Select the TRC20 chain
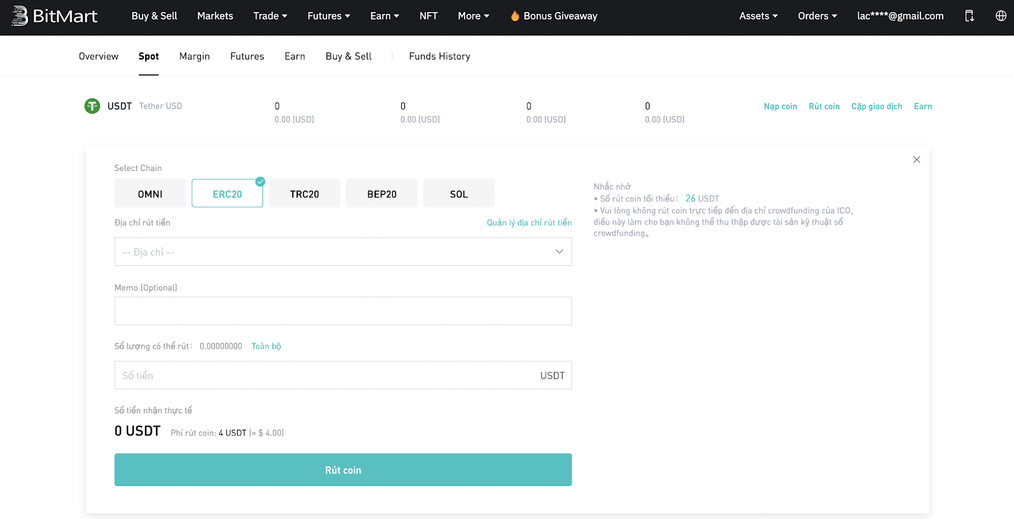 305,194
